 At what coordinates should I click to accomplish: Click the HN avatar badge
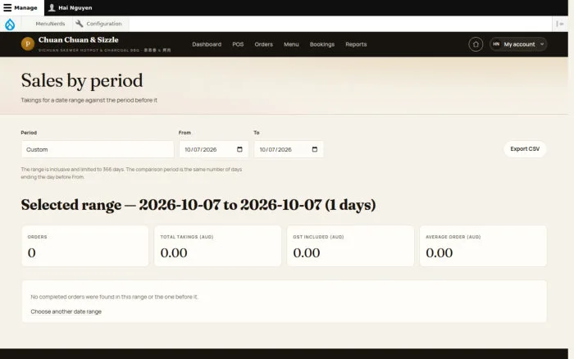click(x=496, y=44)
